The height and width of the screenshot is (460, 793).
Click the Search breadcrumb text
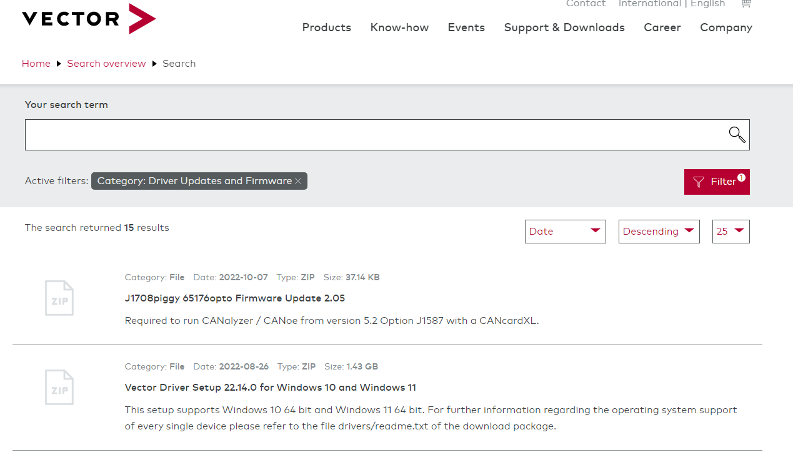click(x=179, y=64)
